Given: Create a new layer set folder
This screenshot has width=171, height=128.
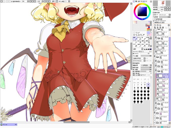Looking at the screenshot, I should 160,25.
